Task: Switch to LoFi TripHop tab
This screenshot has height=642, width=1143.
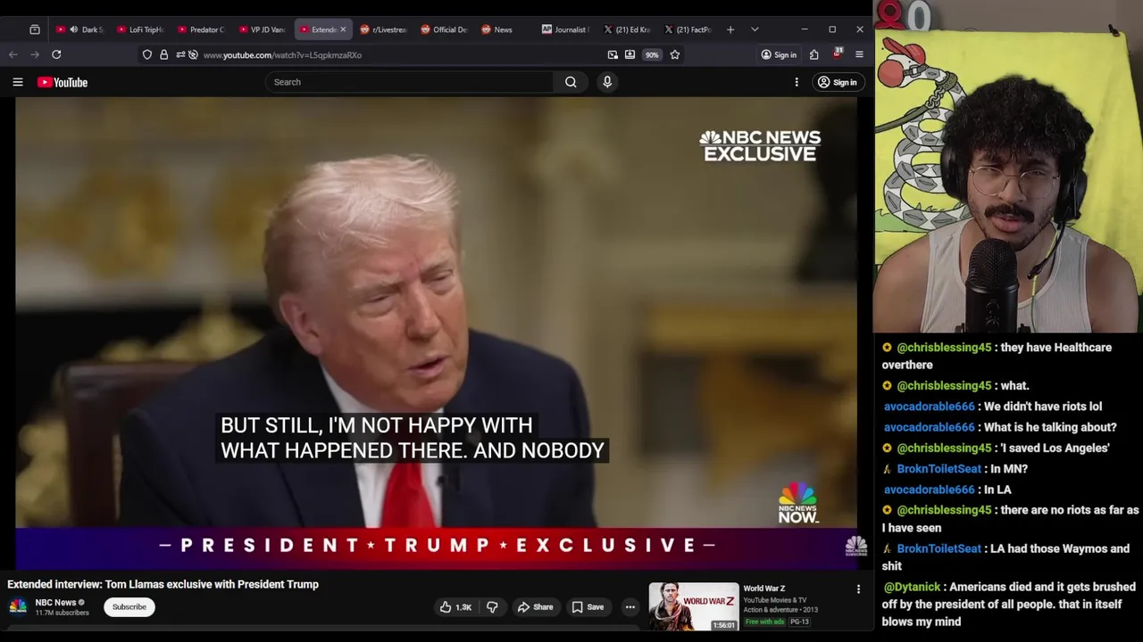Action: coord(140,29)
